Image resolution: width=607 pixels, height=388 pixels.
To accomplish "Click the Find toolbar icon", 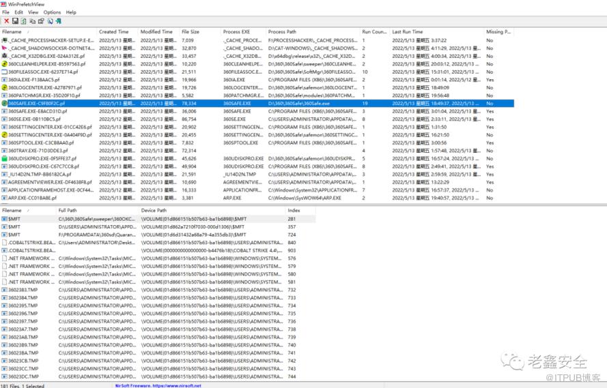I will [50, 21].
